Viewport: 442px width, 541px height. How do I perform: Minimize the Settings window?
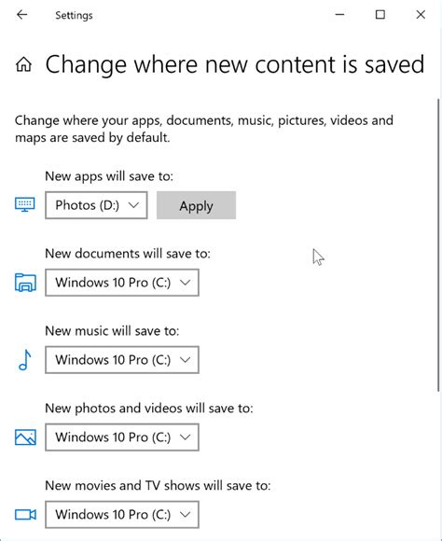[x=339, y=15]
